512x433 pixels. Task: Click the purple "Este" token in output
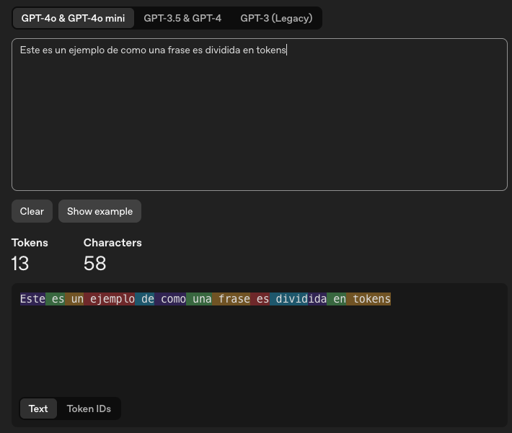[x=32, y=299]
